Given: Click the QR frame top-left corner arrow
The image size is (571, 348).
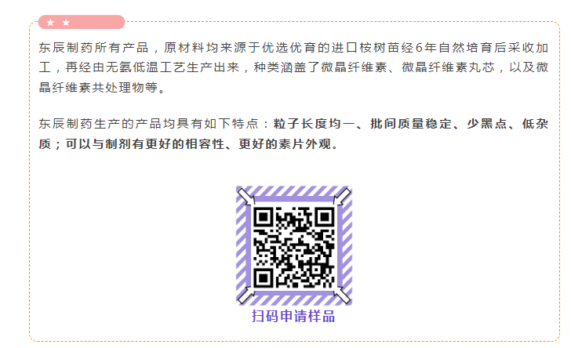Looking at the screenshot, I should tap(245, 196).
